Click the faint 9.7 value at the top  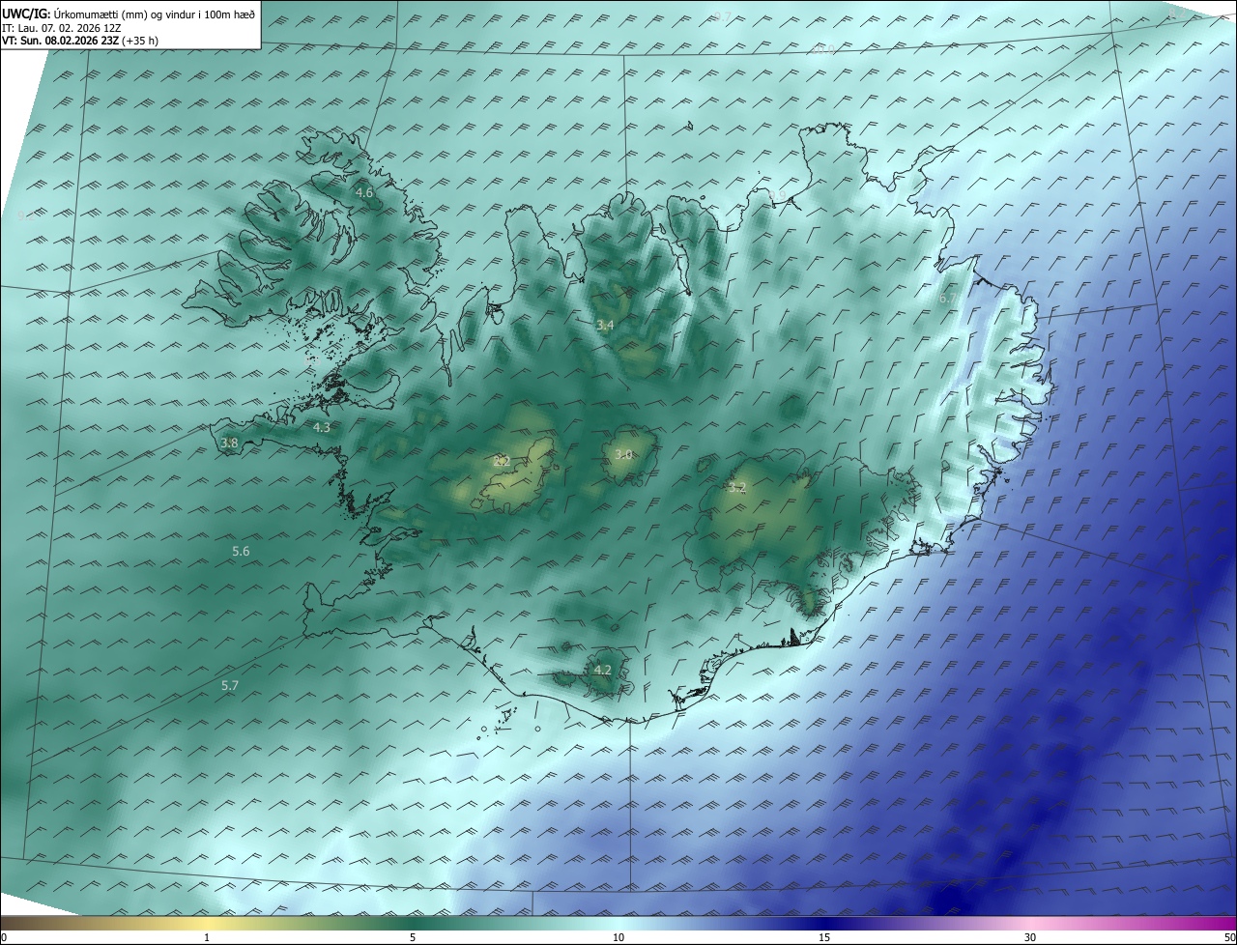click(x=722, y=16)
